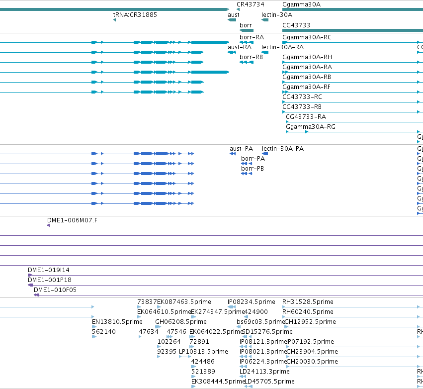The width and height of the screenshot is (423, 389).
Task: Select the 72891 EST label
Action: [x=199, y=342]
